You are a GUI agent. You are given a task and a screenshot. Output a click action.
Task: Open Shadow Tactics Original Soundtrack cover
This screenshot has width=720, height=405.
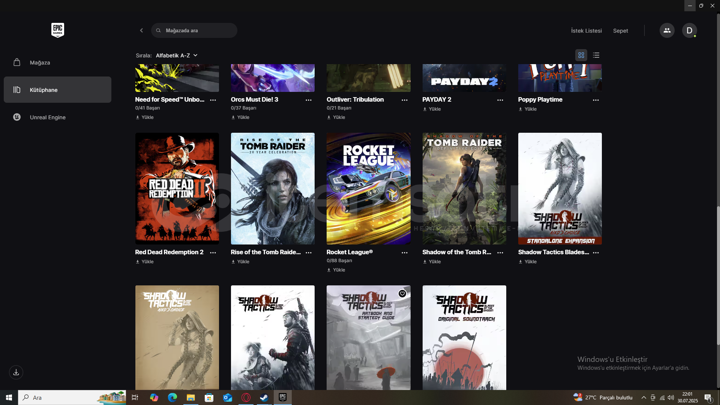464,337
